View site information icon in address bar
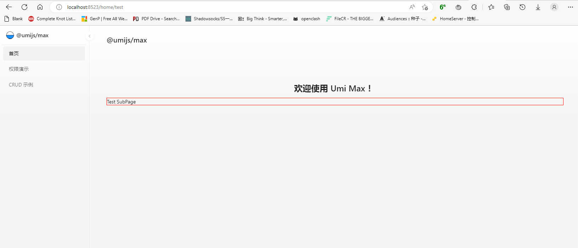578x248 pixels. 59,7
